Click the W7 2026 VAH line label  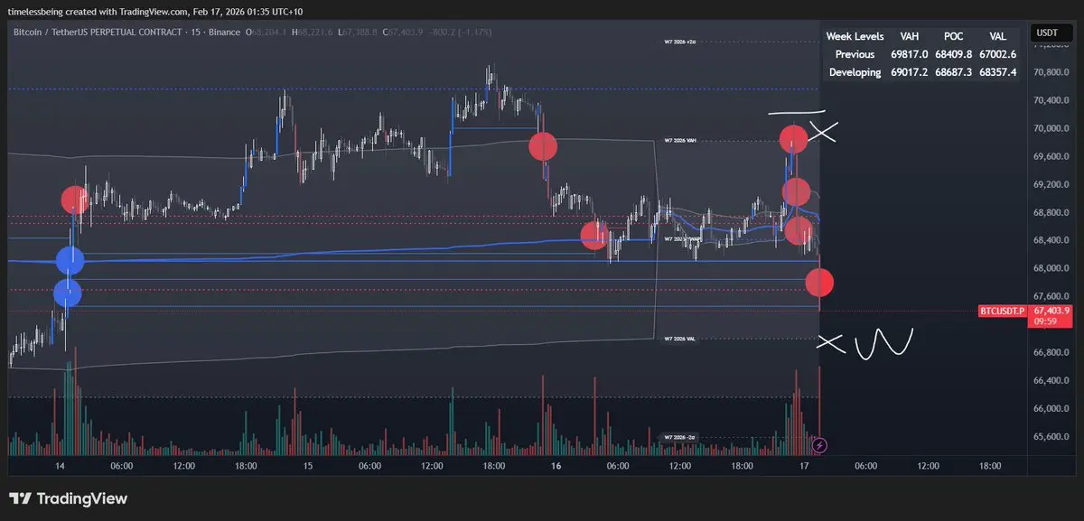pyautogui.click(x=680, y=141)
